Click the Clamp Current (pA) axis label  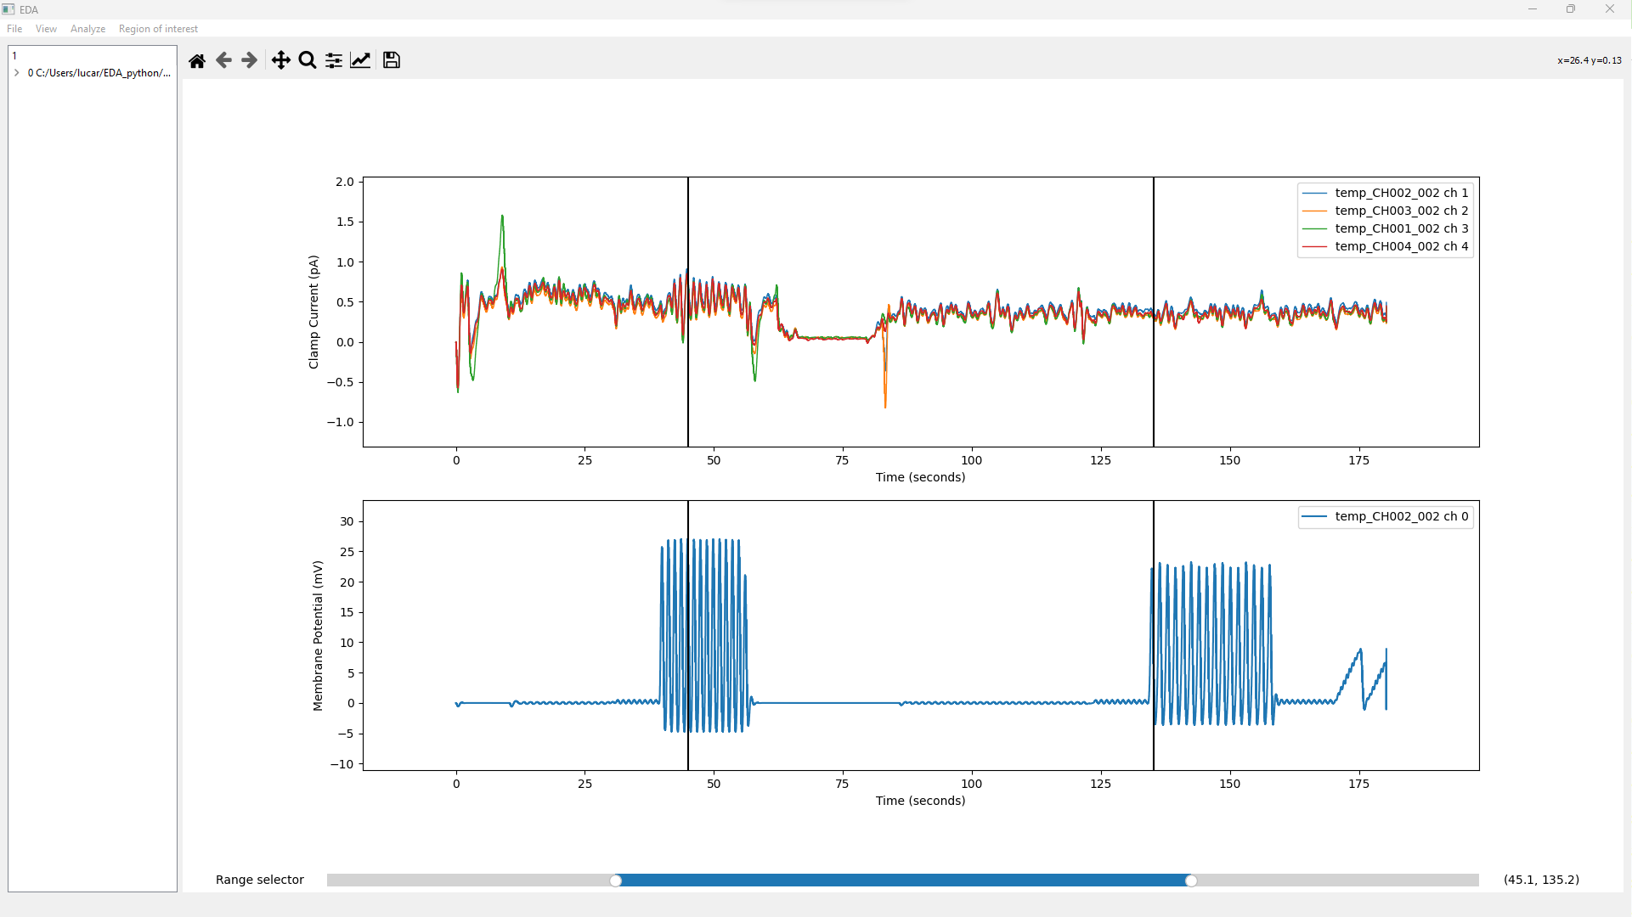point(313,312)
